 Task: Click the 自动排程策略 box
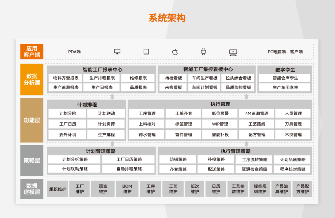129,169
